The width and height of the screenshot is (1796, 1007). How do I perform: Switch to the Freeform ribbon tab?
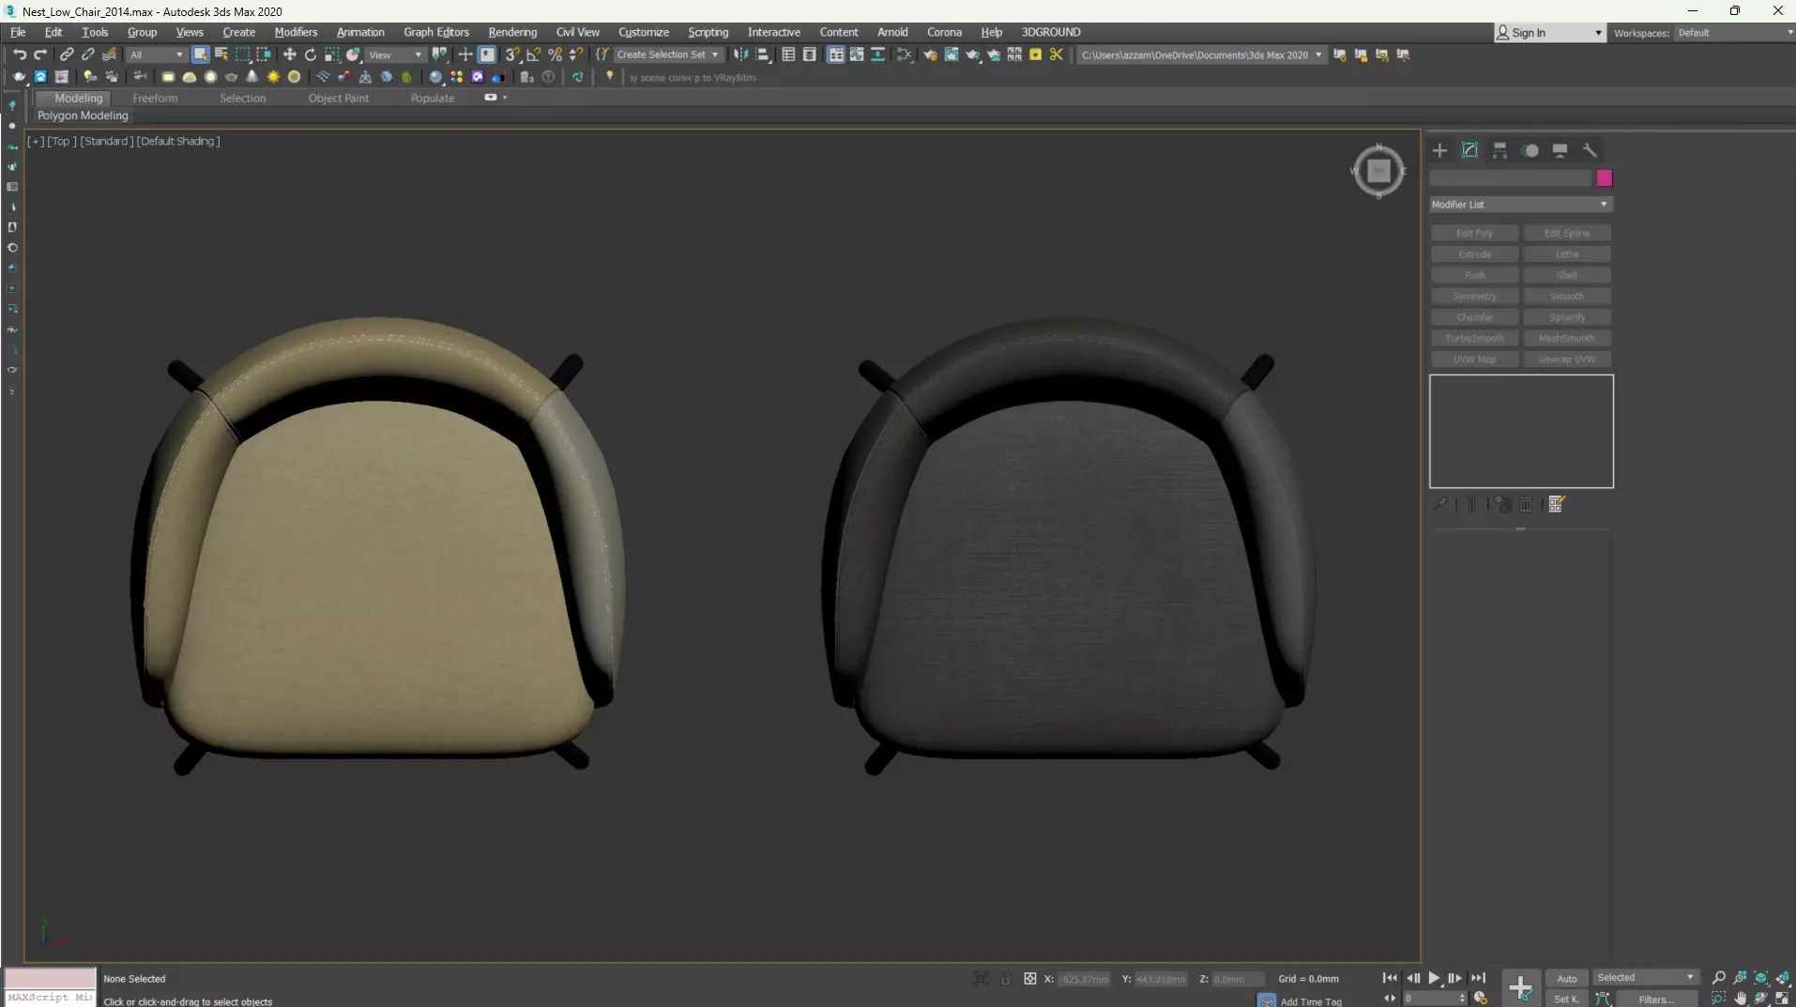click(155, 98)
